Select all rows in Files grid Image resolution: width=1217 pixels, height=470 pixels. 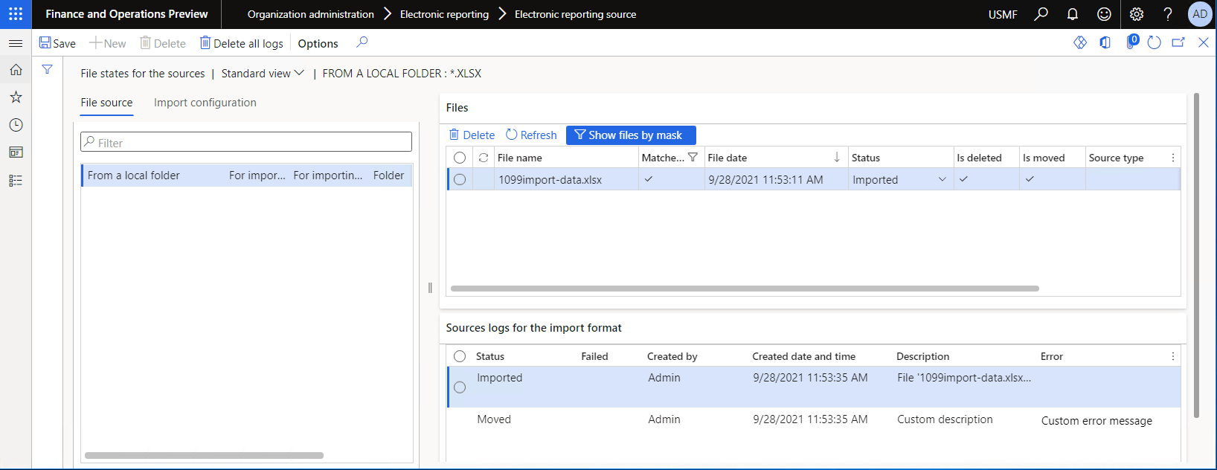(460, 158)
